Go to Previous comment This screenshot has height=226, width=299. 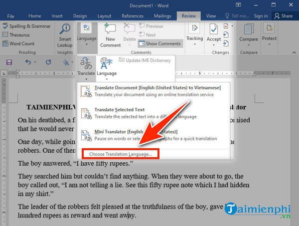pos(151,26)
